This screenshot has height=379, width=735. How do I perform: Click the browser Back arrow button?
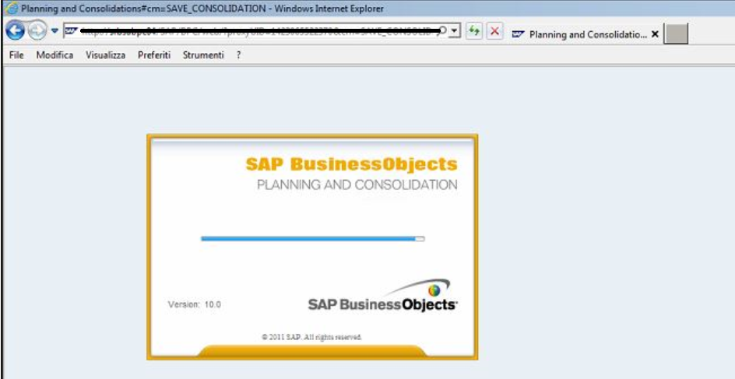tap(15, 31)
